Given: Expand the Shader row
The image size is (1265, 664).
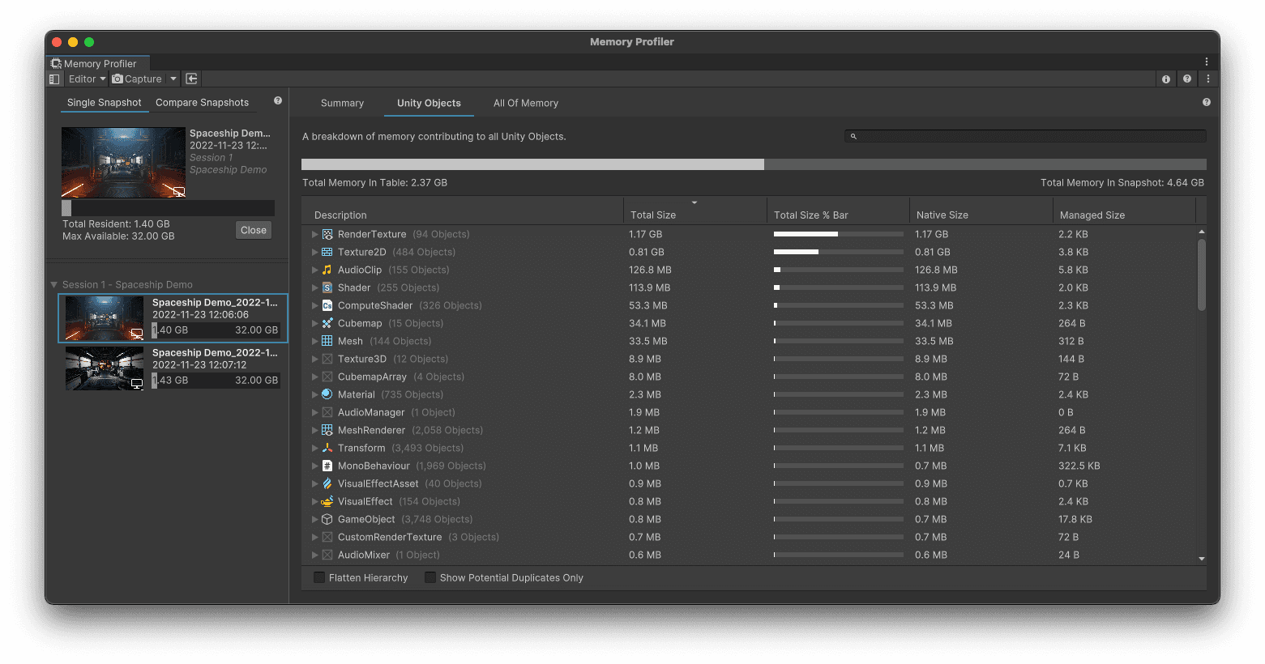Looking at the screenshot, I should 314,287.
